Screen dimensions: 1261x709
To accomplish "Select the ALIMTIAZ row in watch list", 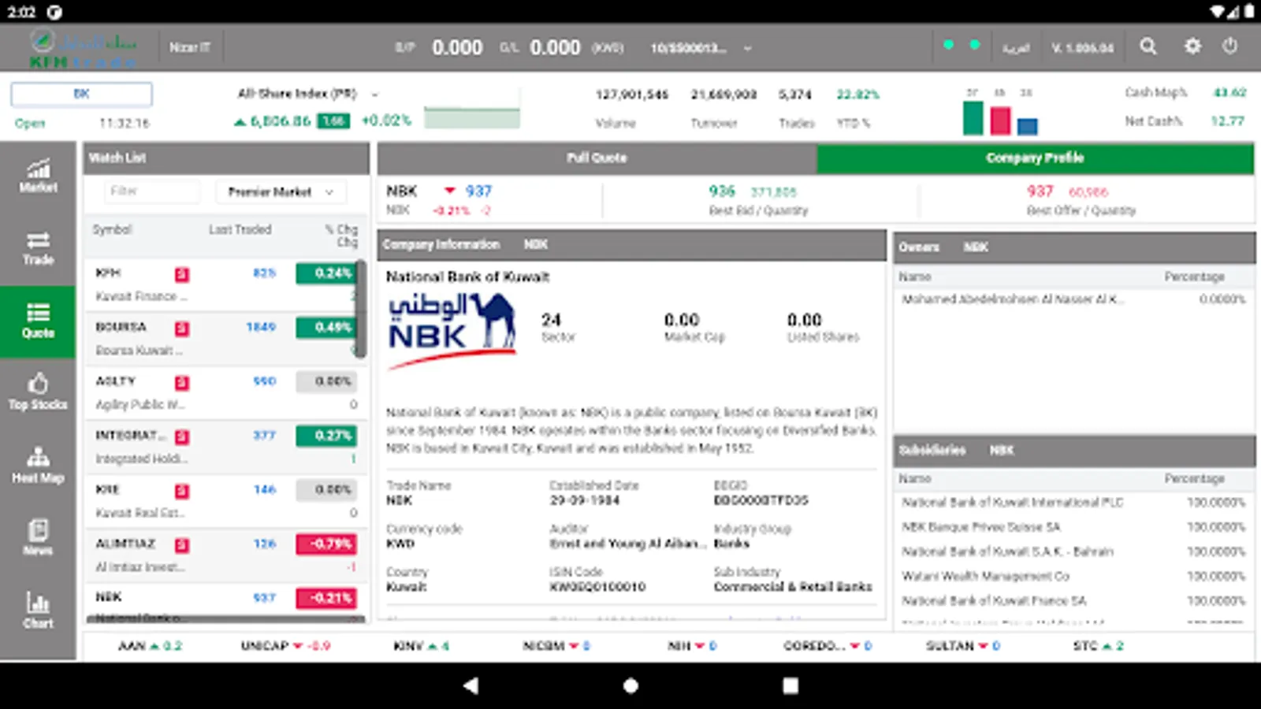I will 225,555.
